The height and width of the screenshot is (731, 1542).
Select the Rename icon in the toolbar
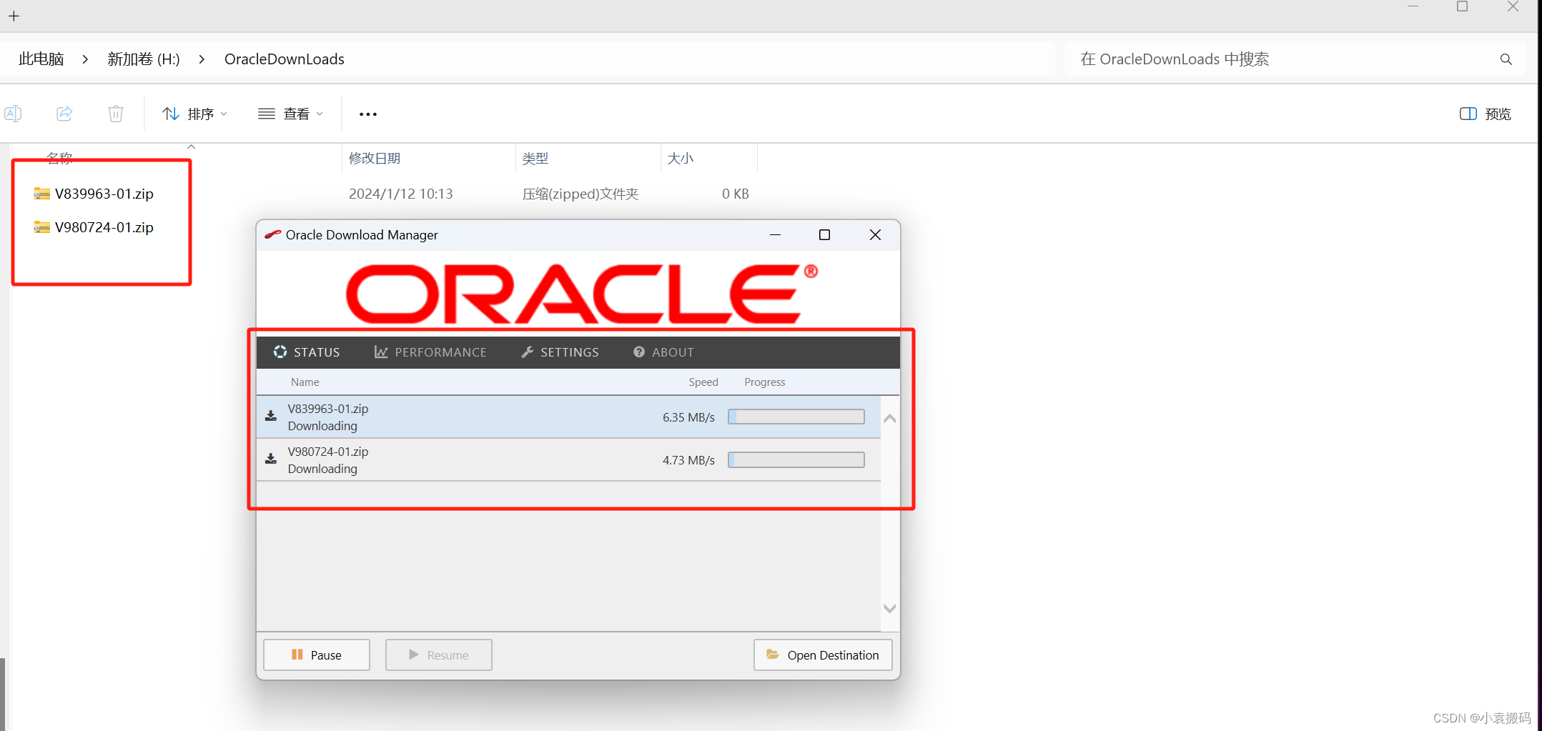[14, 114]
